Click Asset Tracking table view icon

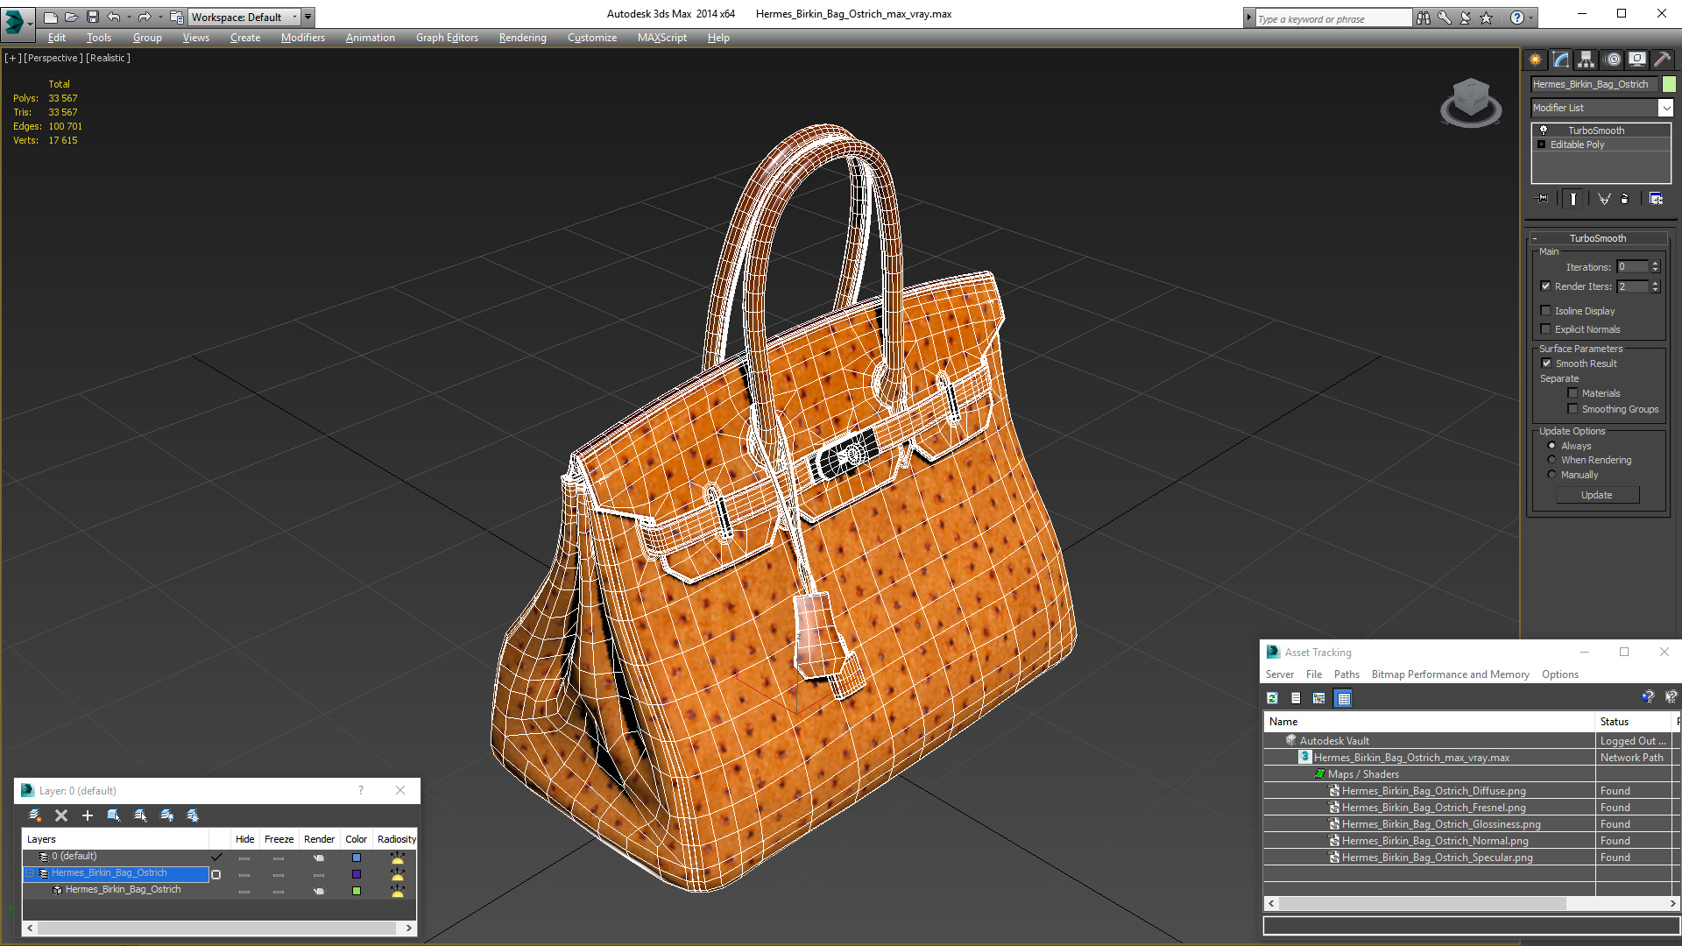(x=1343, y=698)
